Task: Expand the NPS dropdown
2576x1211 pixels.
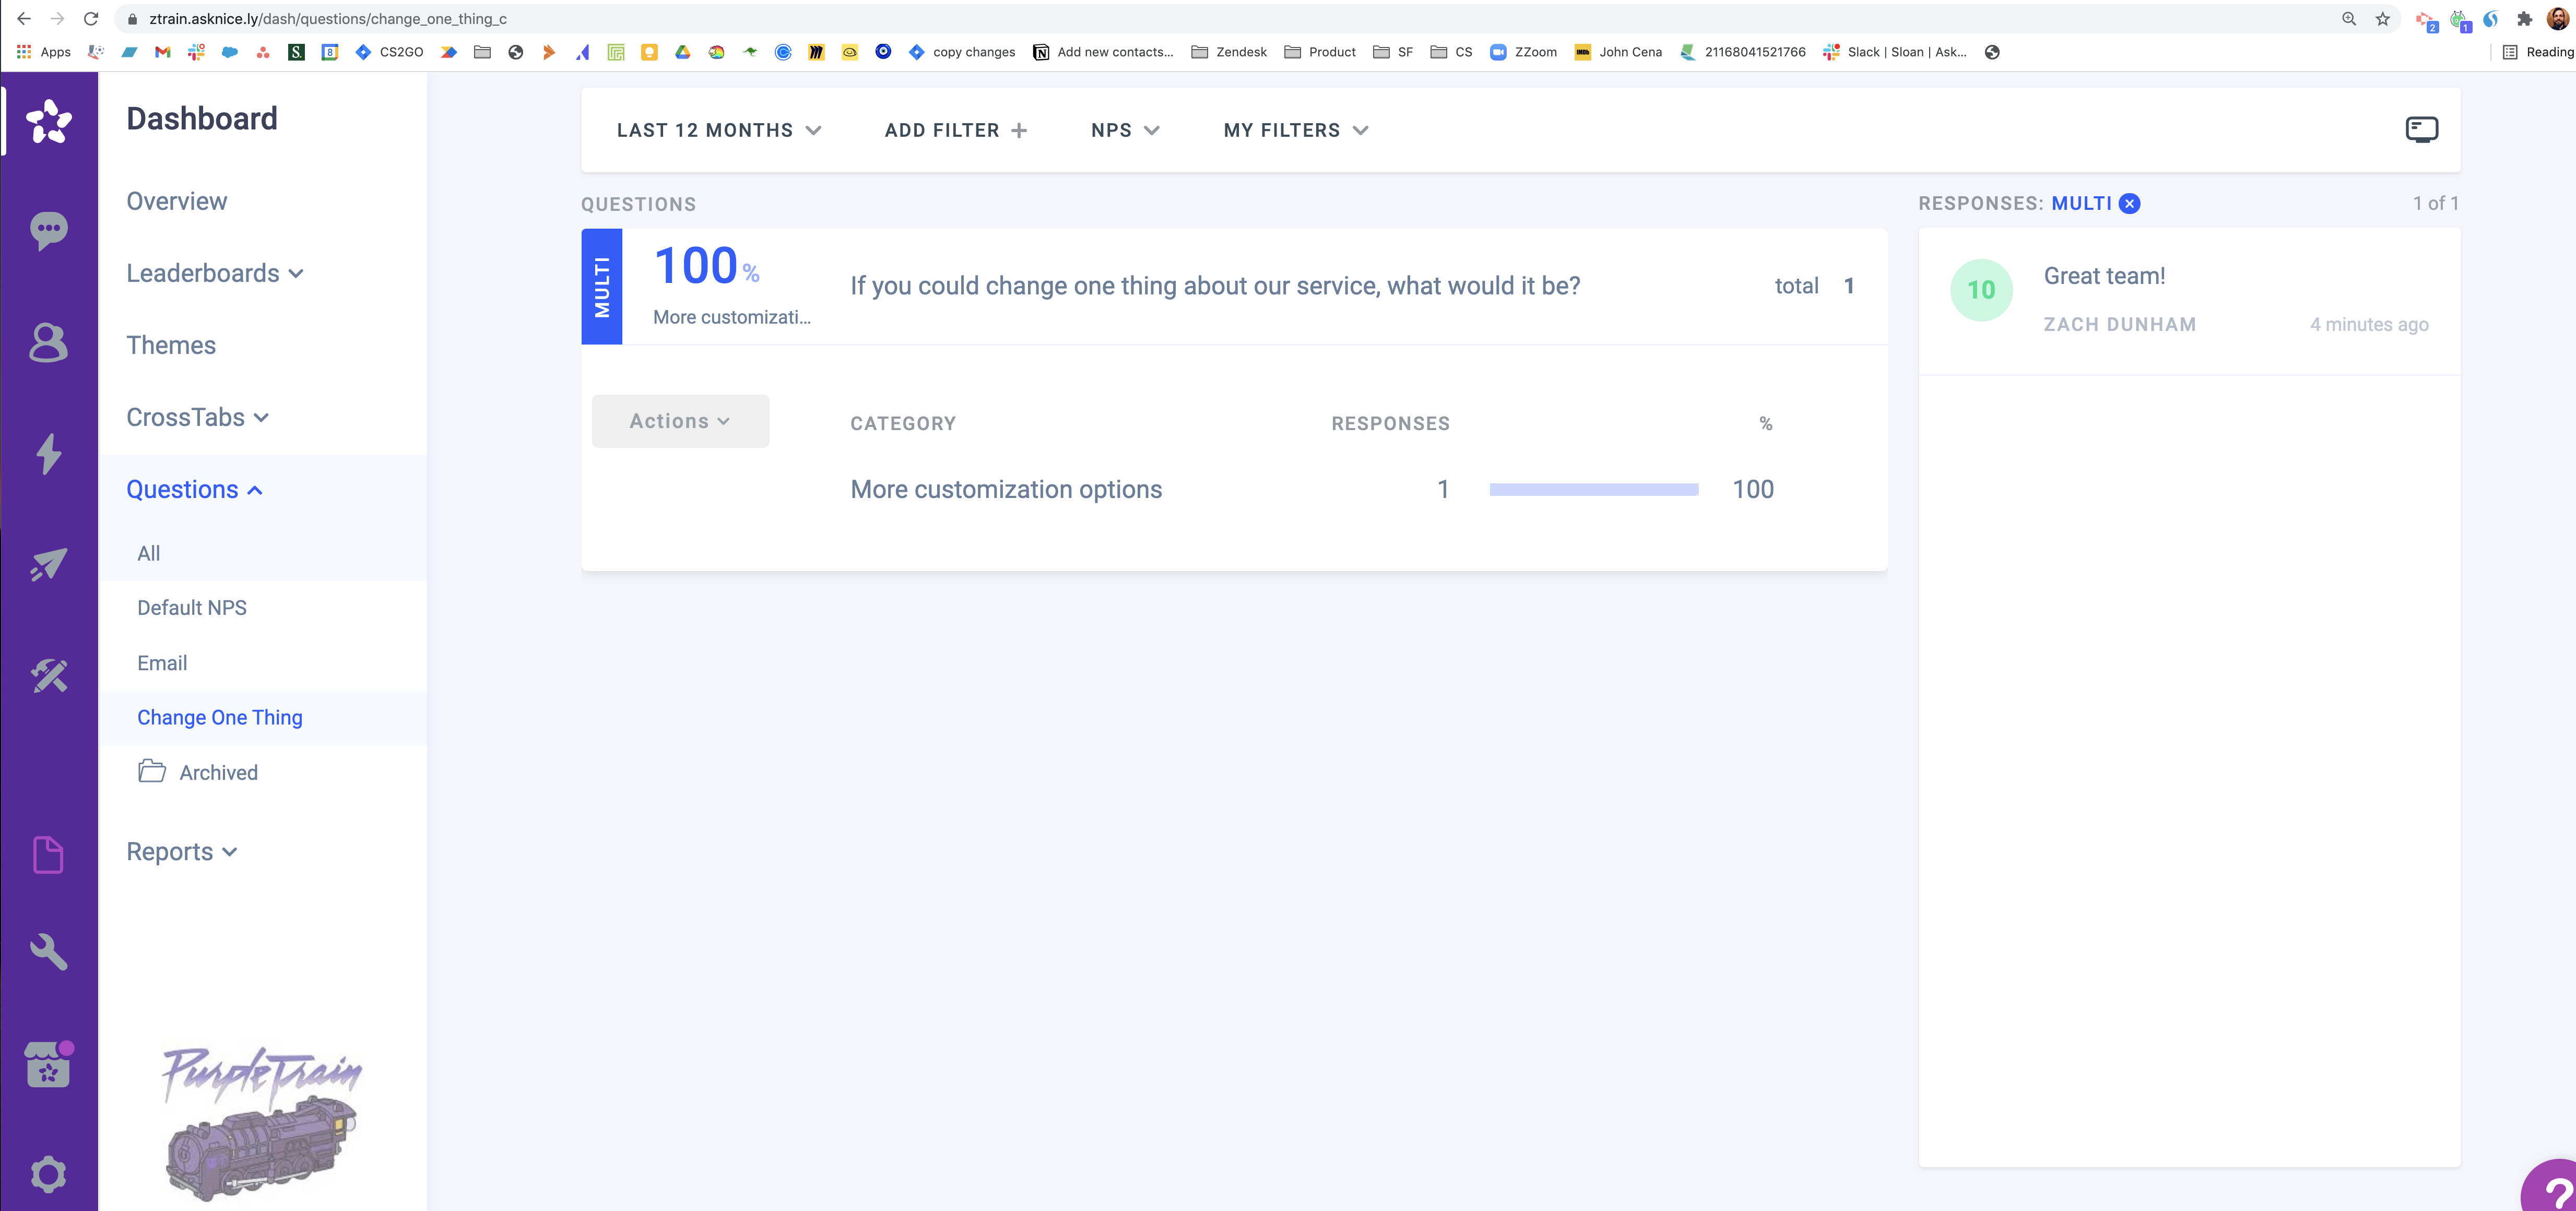Action: coord(1124,130)
